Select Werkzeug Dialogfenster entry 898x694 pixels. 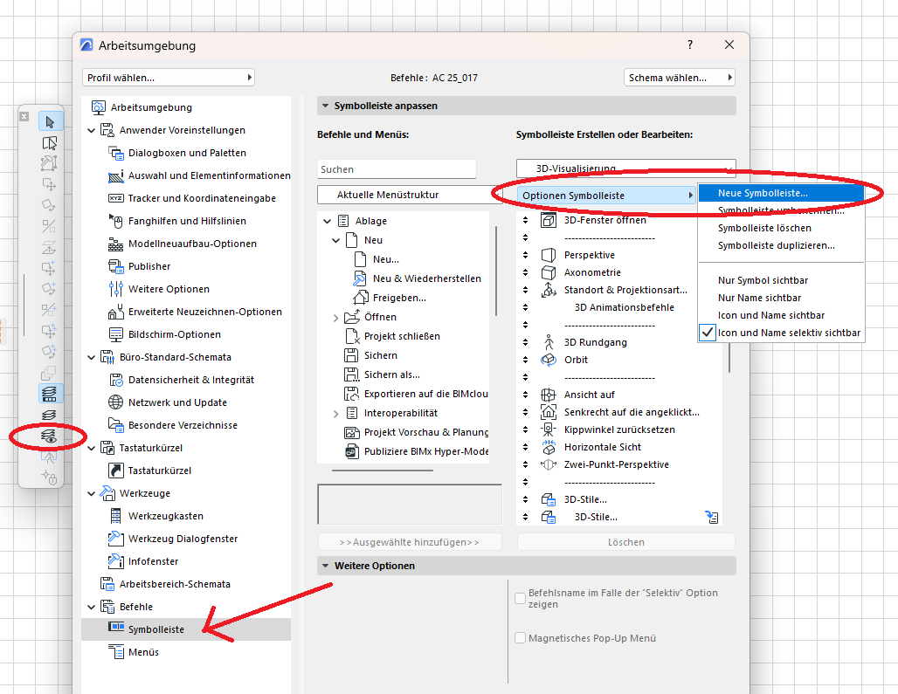point(182,539)
